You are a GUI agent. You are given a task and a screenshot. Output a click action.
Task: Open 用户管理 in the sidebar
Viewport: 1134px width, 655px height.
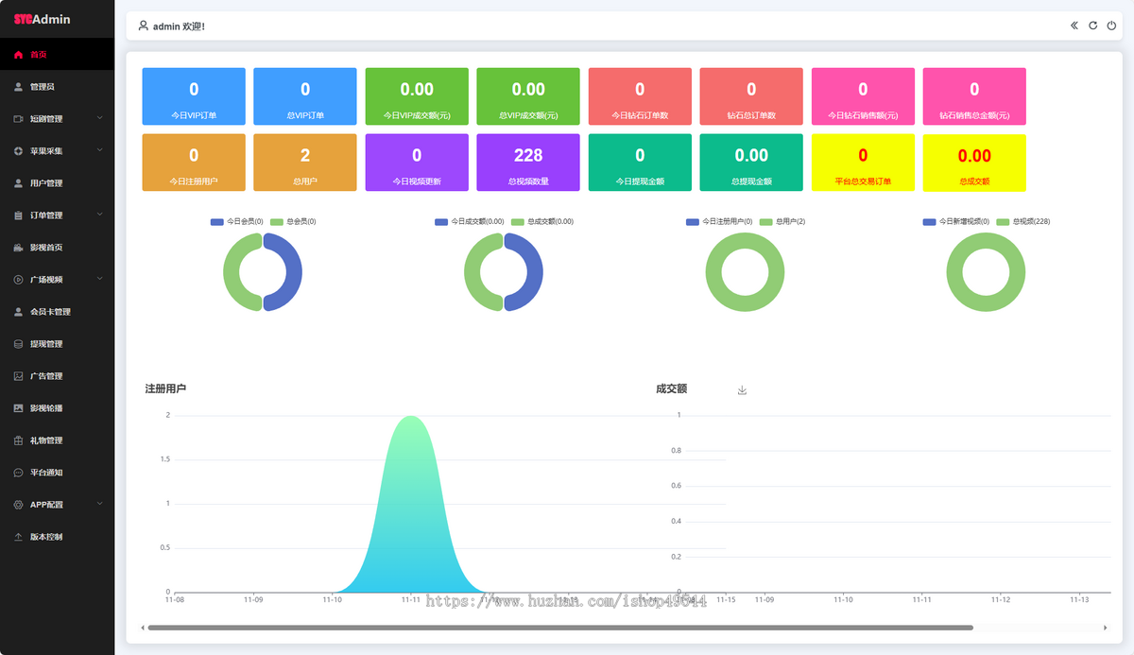tap(46, 183)
